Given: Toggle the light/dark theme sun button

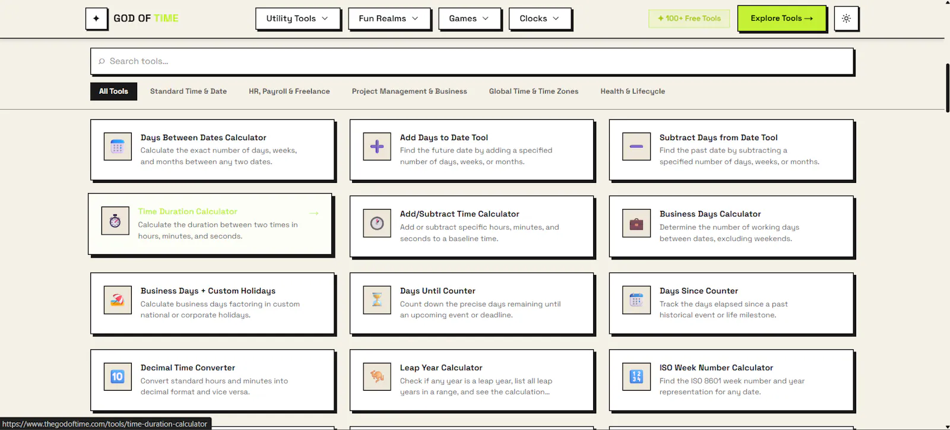Looking at the screenshot, I should [846, 18].
